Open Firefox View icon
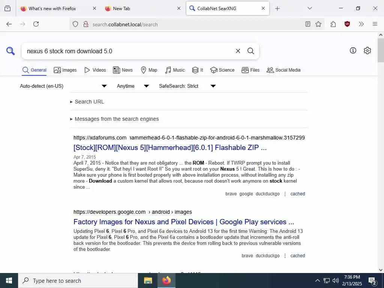The image size is (384, 288). click(7, 8)
